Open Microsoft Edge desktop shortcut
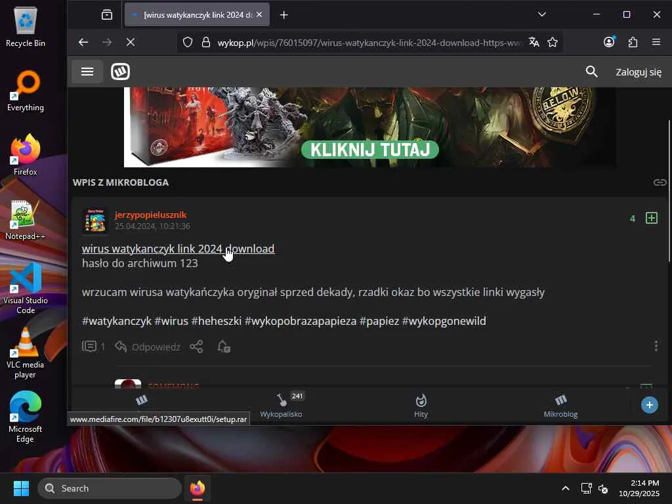Image resolution: width=672 pixels, height=504 pixels. point(26,417)
